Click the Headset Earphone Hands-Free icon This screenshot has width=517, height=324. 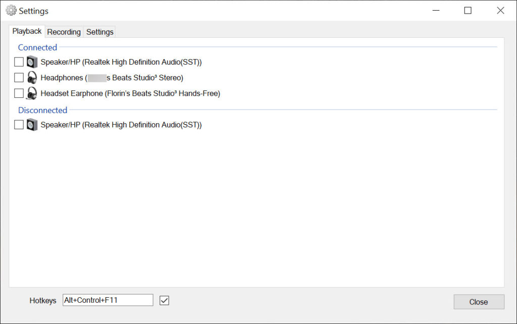pyautogui.click(x=32, y=93)
